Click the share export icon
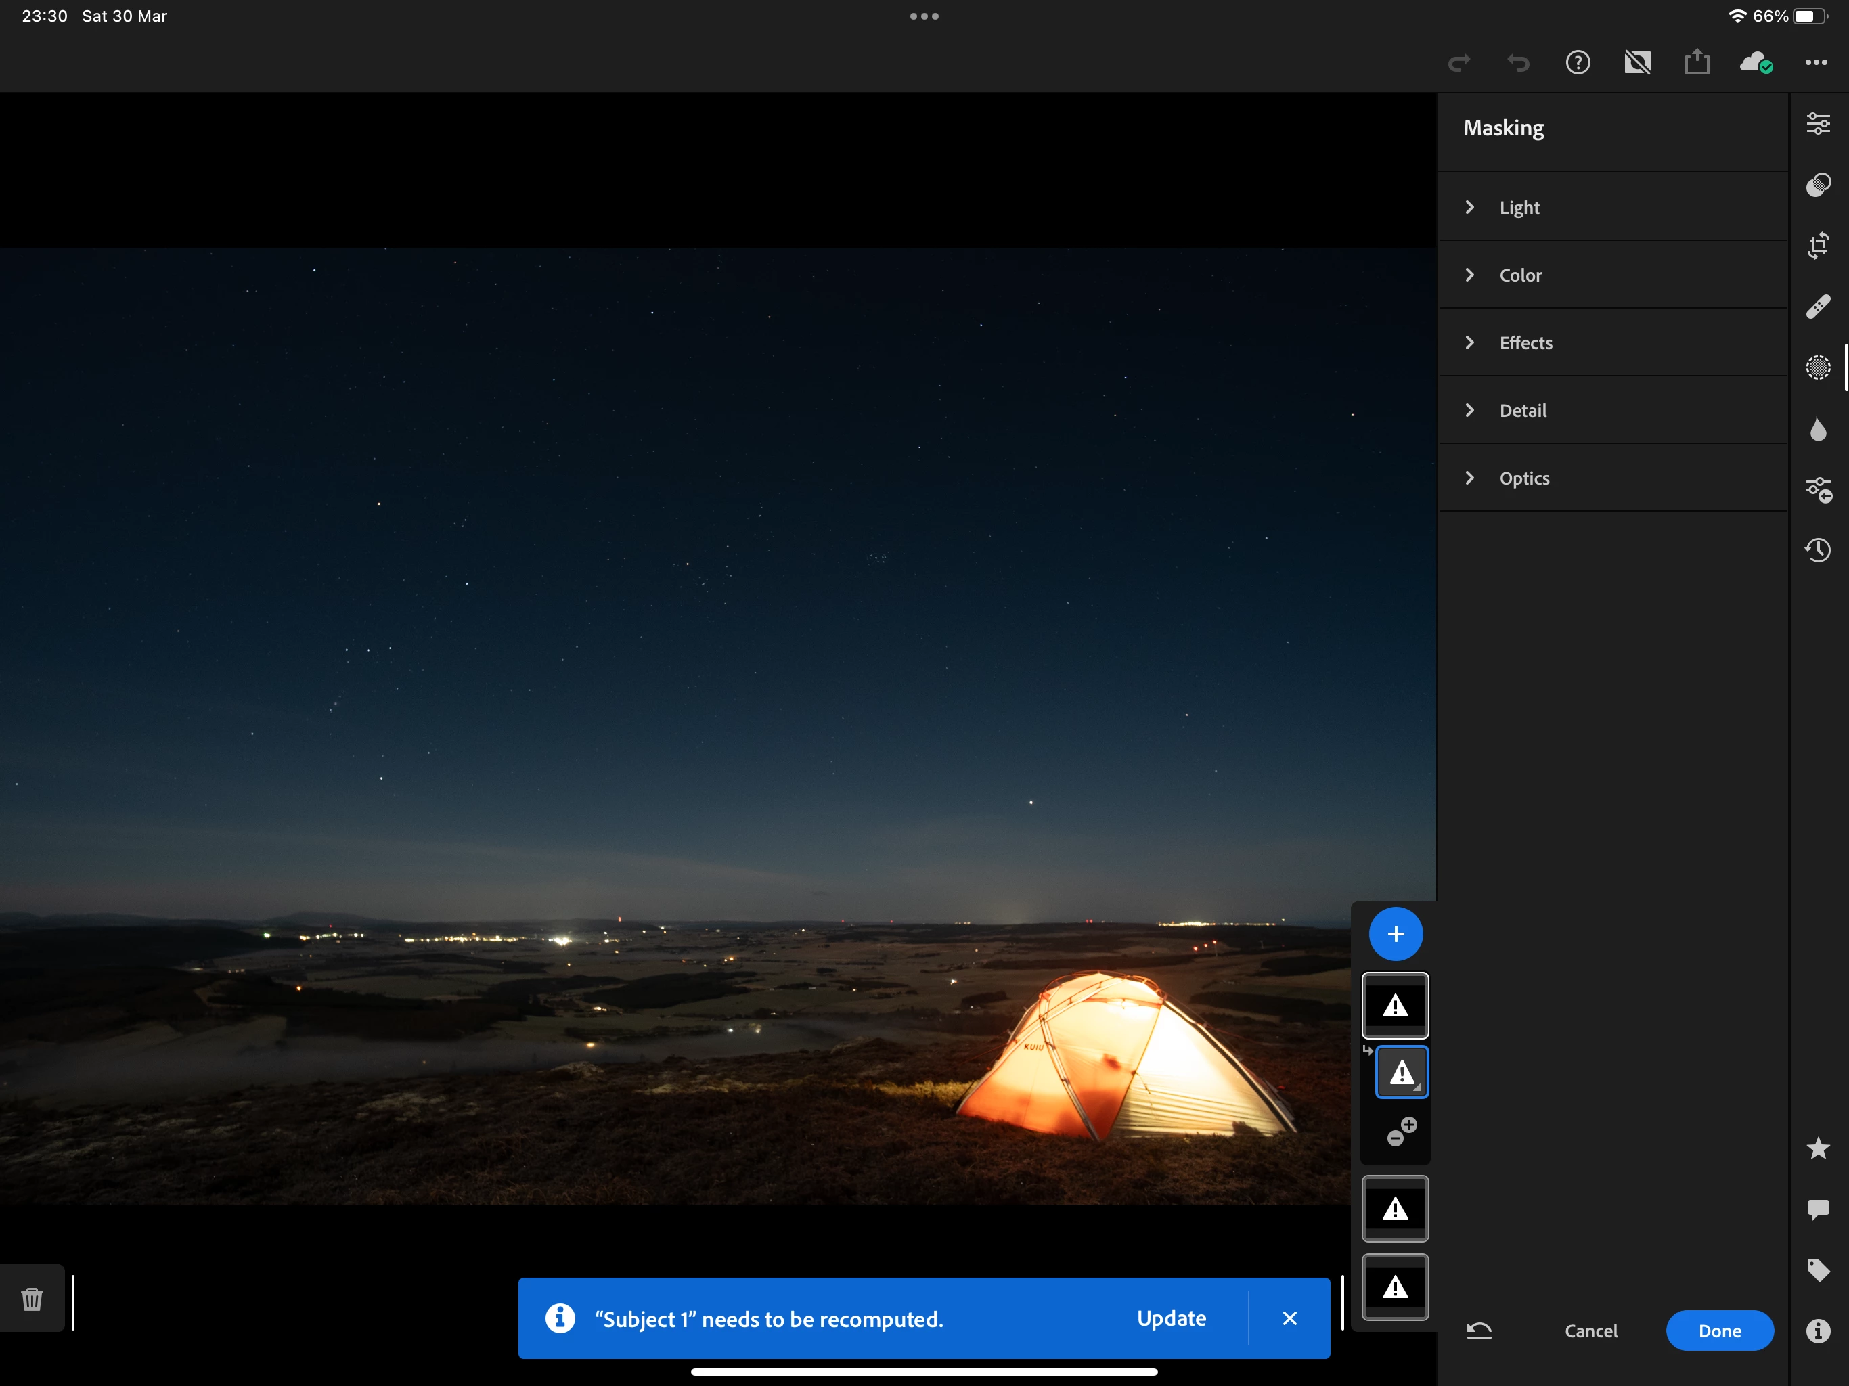Viewport: 1849px width, 1386px height. (x=1696, y=63)
